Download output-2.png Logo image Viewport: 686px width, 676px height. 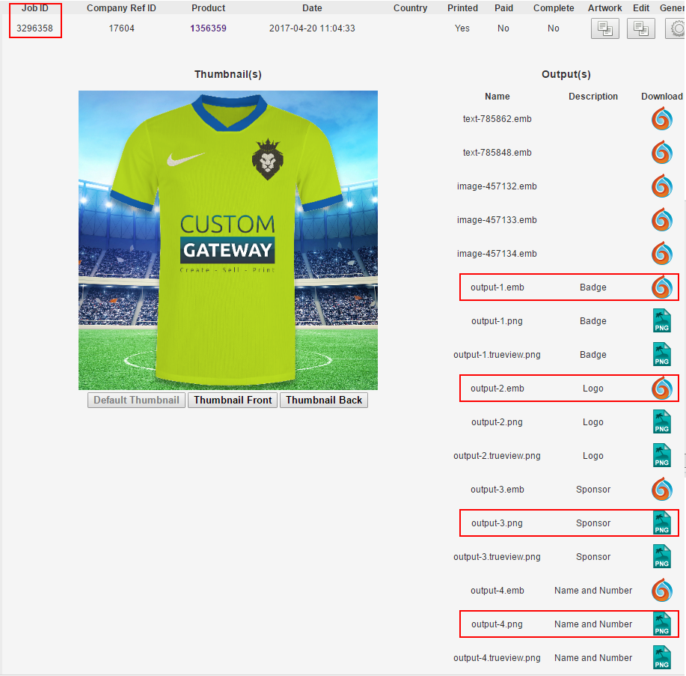(661, 422)
